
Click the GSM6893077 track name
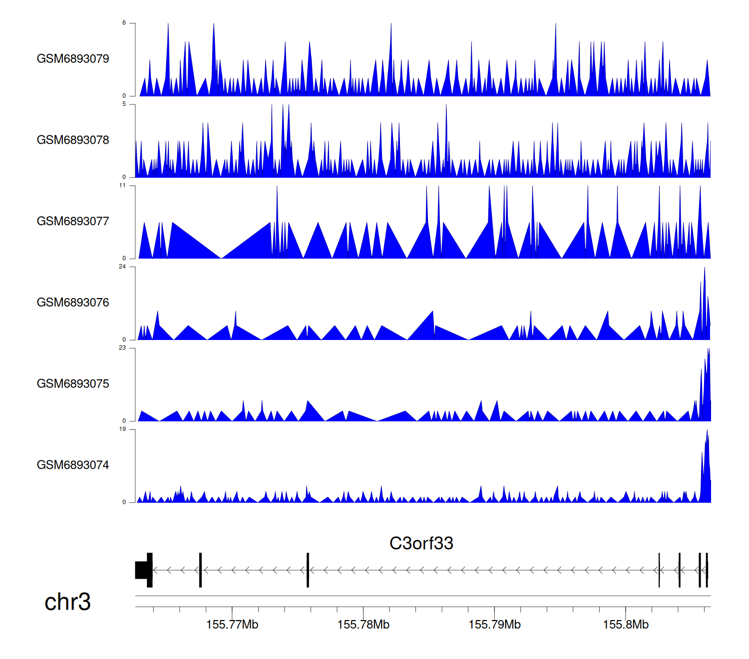click(x=73, y=222)
